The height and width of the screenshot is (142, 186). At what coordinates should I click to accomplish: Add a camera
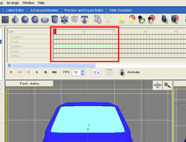pos(165,19)
